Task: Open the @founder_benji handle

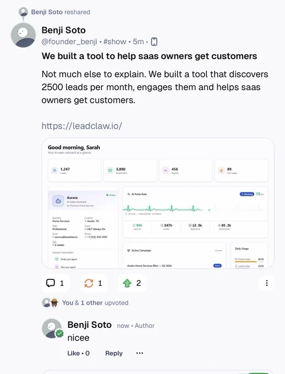Action: 69,41
